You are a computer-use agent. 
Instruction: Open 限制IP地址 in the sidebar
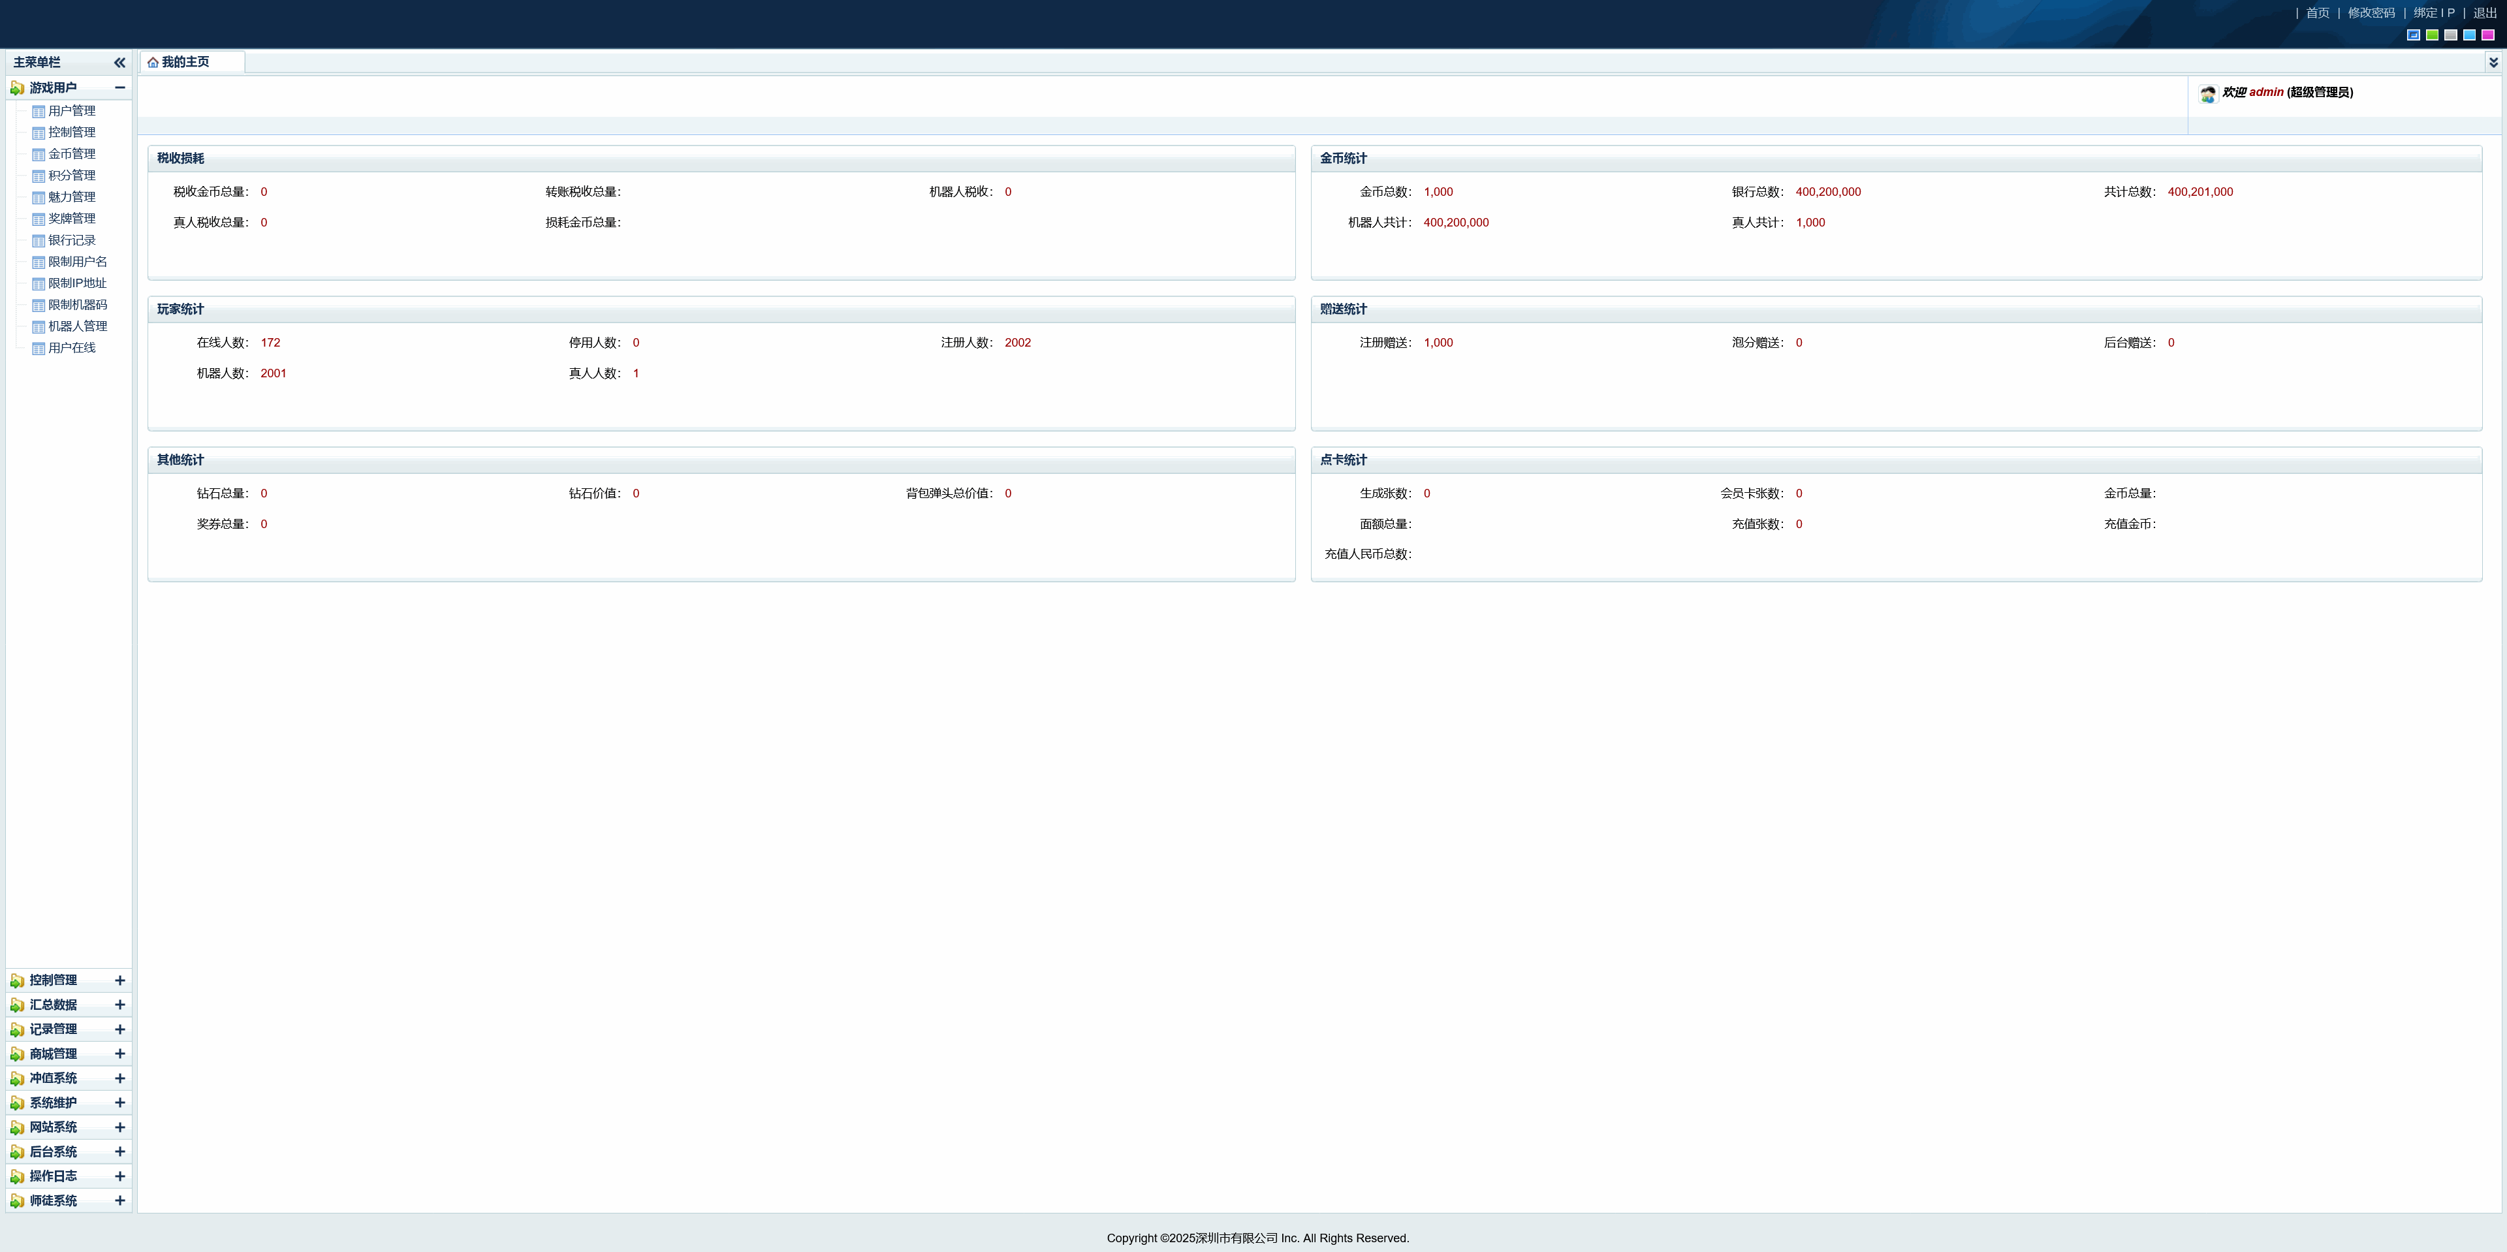[x=77, y=283]
